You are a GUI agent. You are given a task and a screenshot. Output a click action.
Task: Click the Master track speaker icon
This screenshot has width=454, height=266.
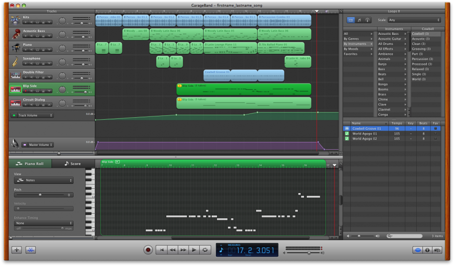click(15, 143)
